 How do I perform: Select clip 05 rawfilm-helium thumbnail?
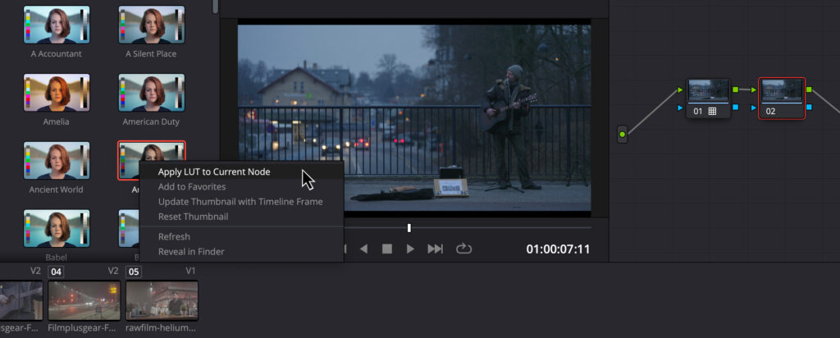(162, 300)
